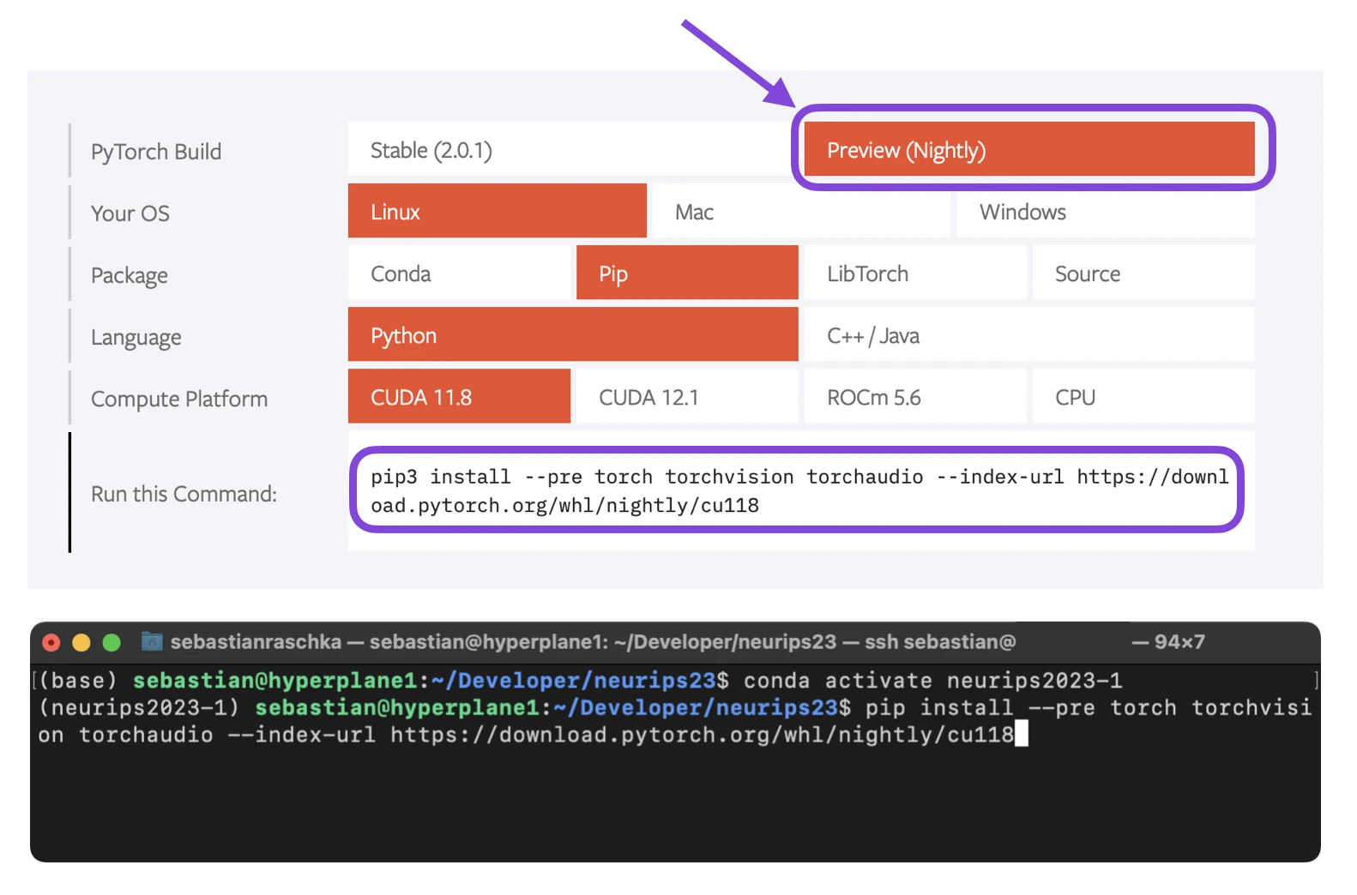Choose CUDA 12.1 compute platform
This screenshot has width=1357, height=895.
click(687, 396)
